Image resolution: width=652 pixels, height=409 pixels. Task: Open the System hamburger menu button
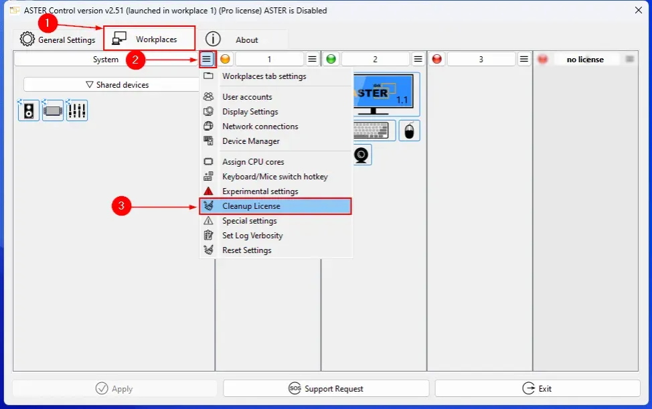click(207, 59)
